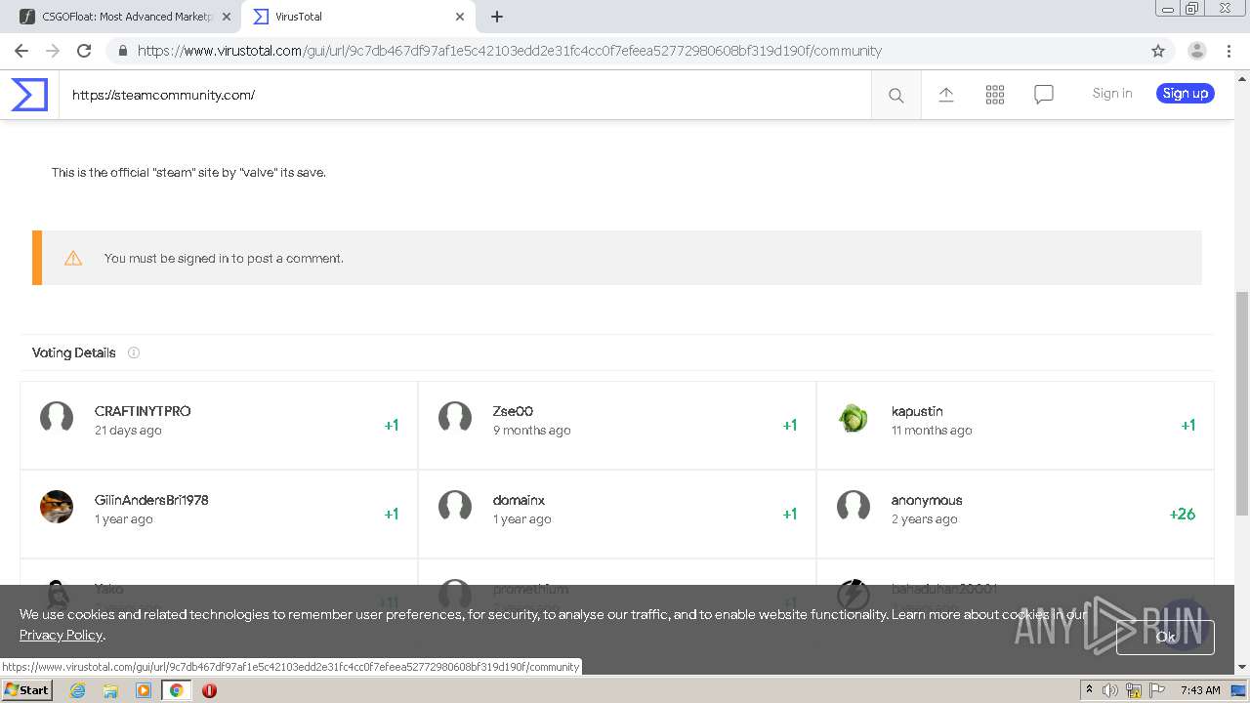1250x703 pixels.
Task: Click the search magnifier icon
Action: coord(896,95)
